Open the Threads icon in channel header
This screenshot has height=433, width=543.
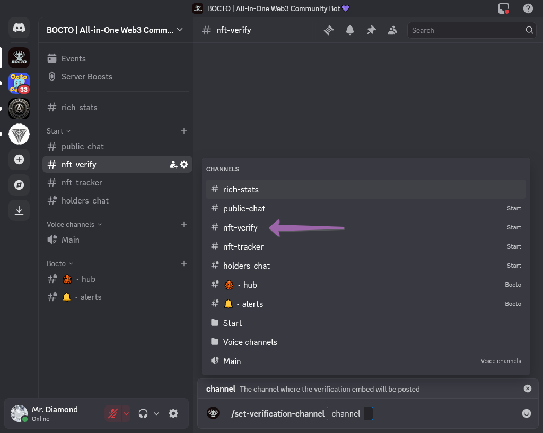pos(329,30)
